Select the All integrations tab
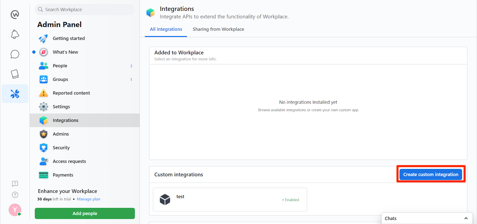 166,29
